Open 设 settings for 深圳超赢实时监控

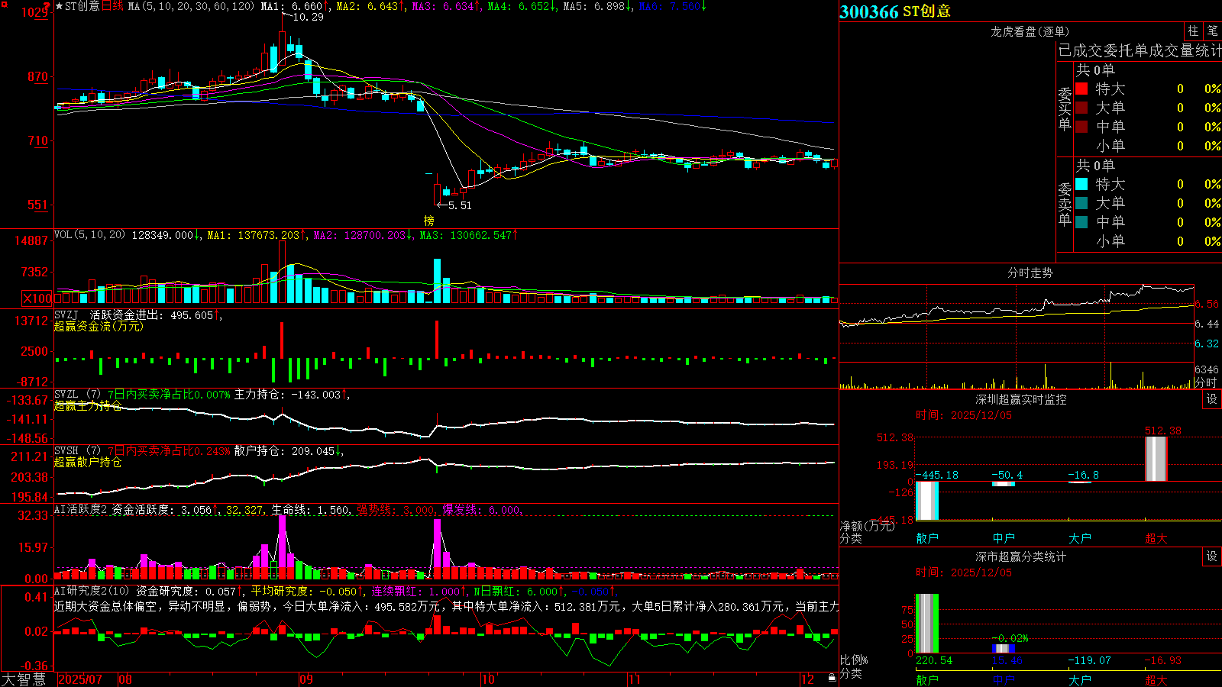pos(1212,399)
